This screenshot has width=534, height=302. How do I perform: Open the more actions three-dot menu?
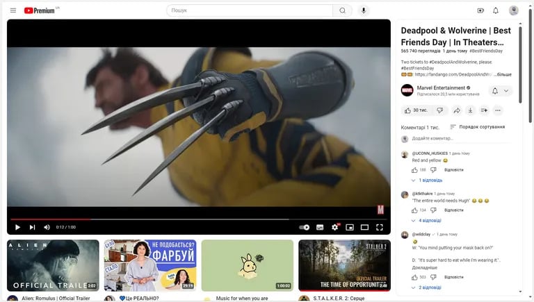coord(498,110)
